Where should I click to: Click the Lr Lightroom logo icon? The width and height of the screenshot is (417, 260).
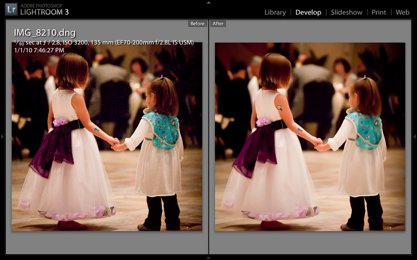[x=11, y=9]
